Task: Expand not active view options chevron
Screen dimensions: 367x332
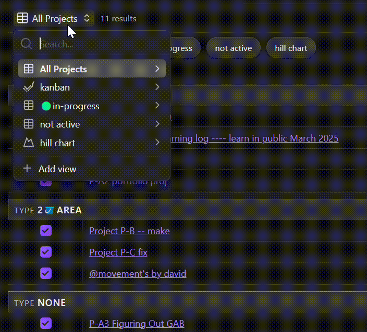Action: pyautogui.click(x=157, y=124)
